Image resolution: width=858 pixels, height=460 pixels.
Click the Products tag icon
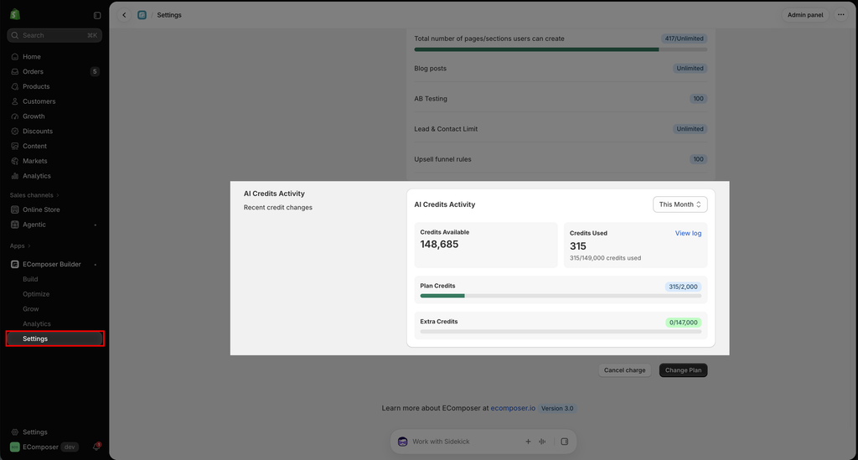tap(15, 86)
